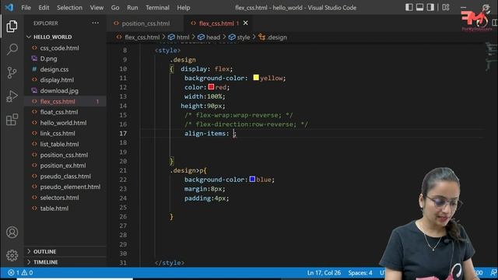
Task: Expand the TIMELINE section
Action: [65, 262]
